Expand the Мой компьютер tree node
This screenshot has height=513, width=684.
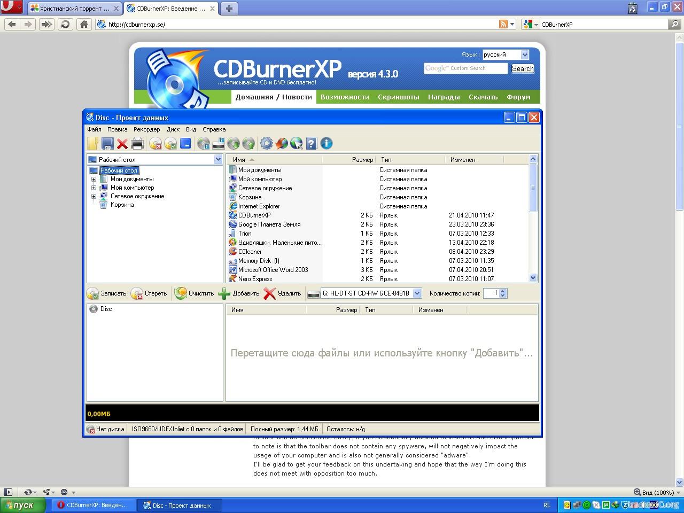94,188
